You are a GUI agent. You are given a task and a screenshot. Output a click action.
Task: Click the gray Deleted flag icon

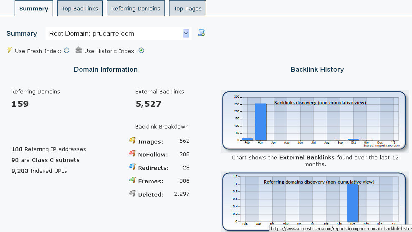132,194
